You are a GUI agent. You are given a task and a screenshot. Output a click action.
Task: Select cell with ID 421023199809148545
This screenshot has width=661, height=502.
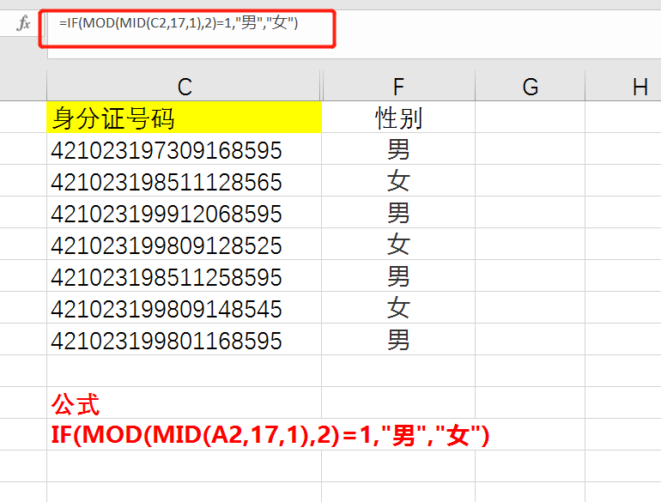pos(185,308)
